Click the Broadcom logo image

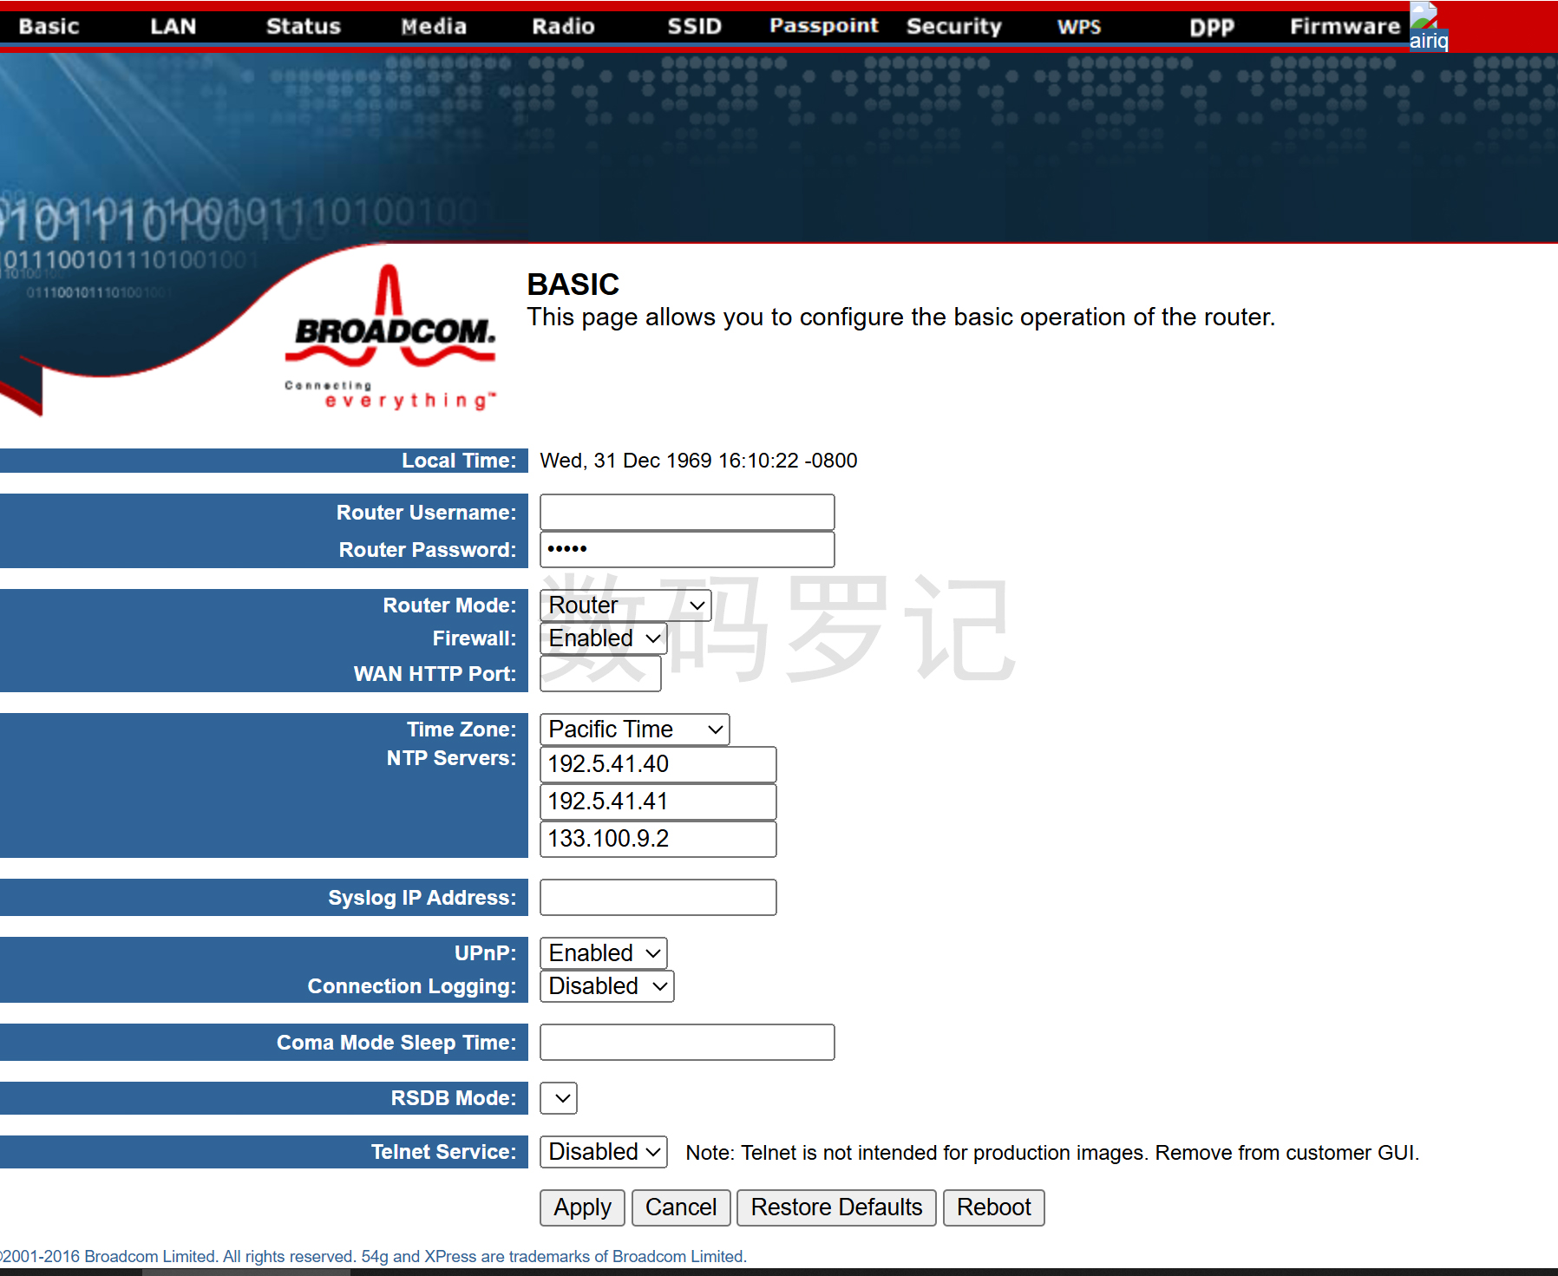pos(390,338)
